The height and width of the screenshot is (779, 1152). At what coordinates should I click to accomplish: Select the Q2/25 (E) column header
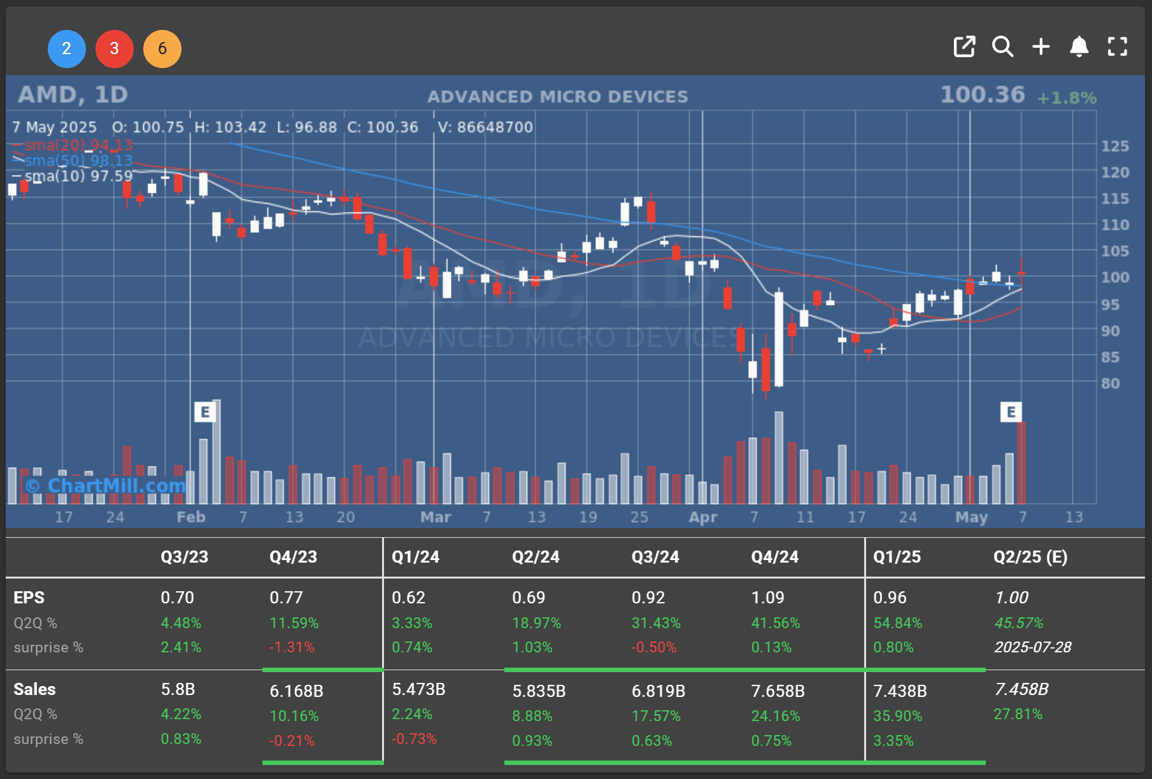tap(1030, 557)
